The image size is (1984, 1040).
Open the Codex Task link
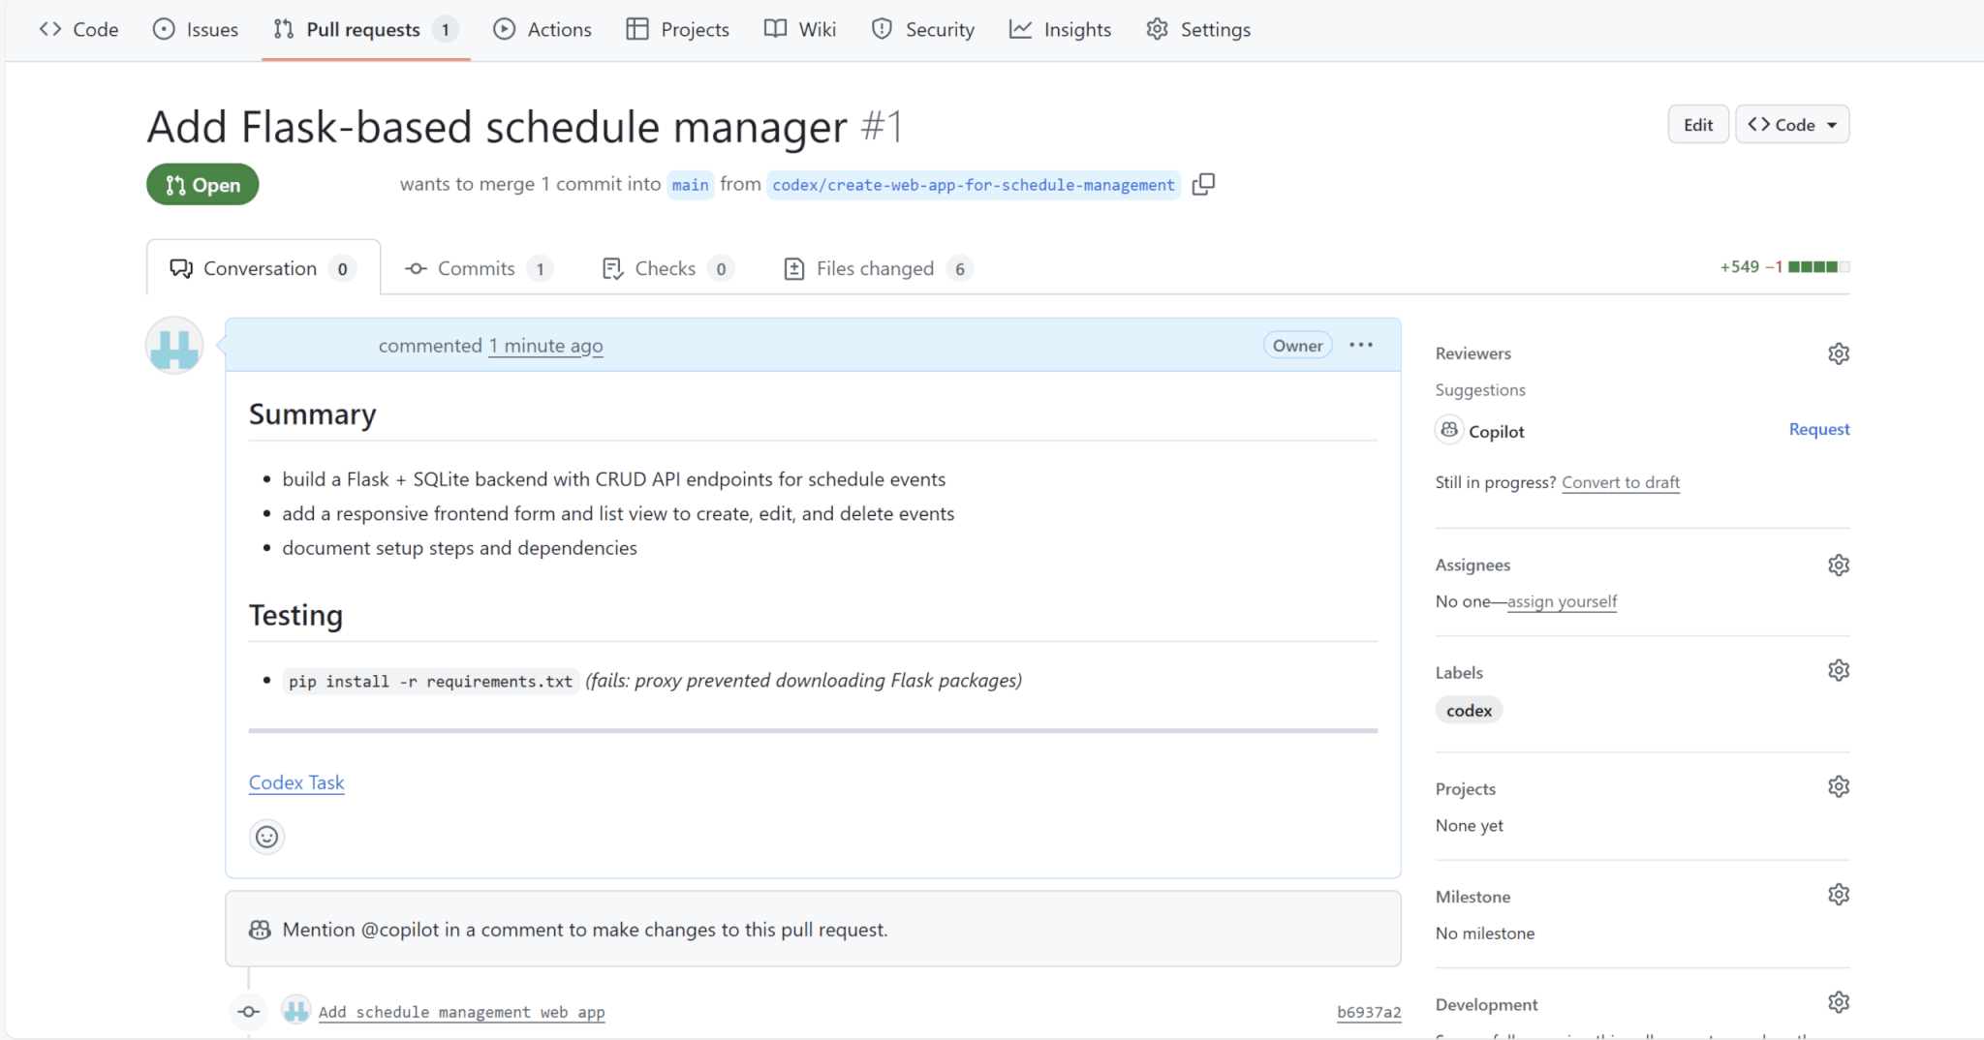tap(296, 782)
